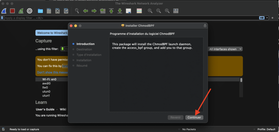Go to last packet icon

tap(120, 11)
